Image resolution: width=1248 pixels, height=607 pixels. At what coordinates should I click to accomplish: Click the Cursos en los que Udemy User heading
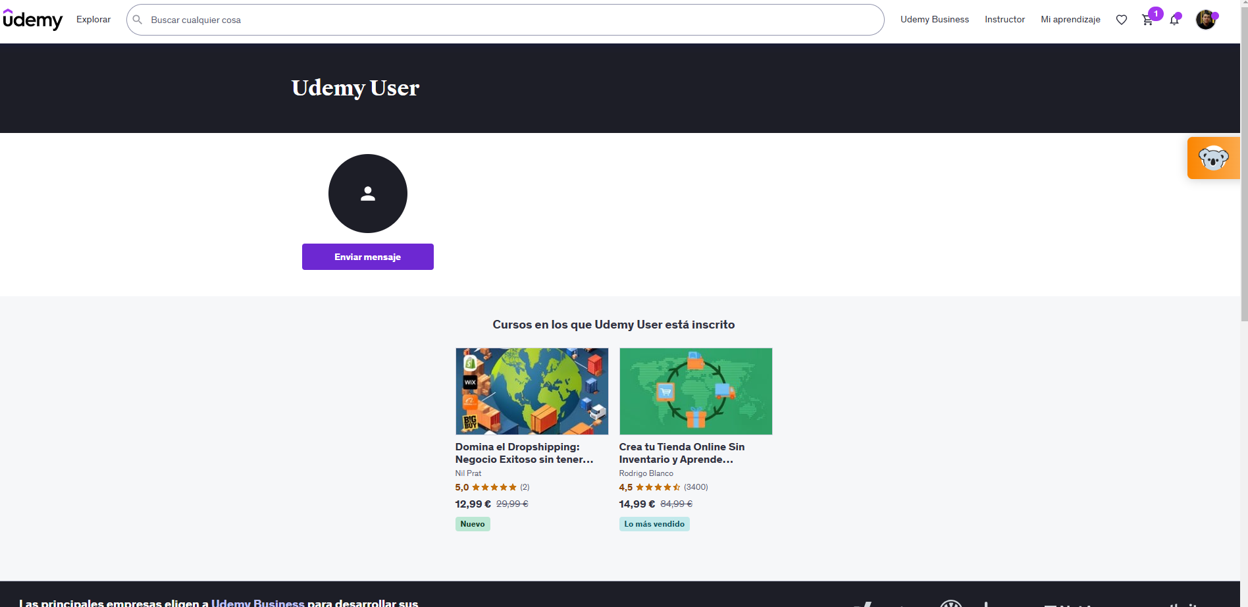pyautogui.click(x=613, y=325)
